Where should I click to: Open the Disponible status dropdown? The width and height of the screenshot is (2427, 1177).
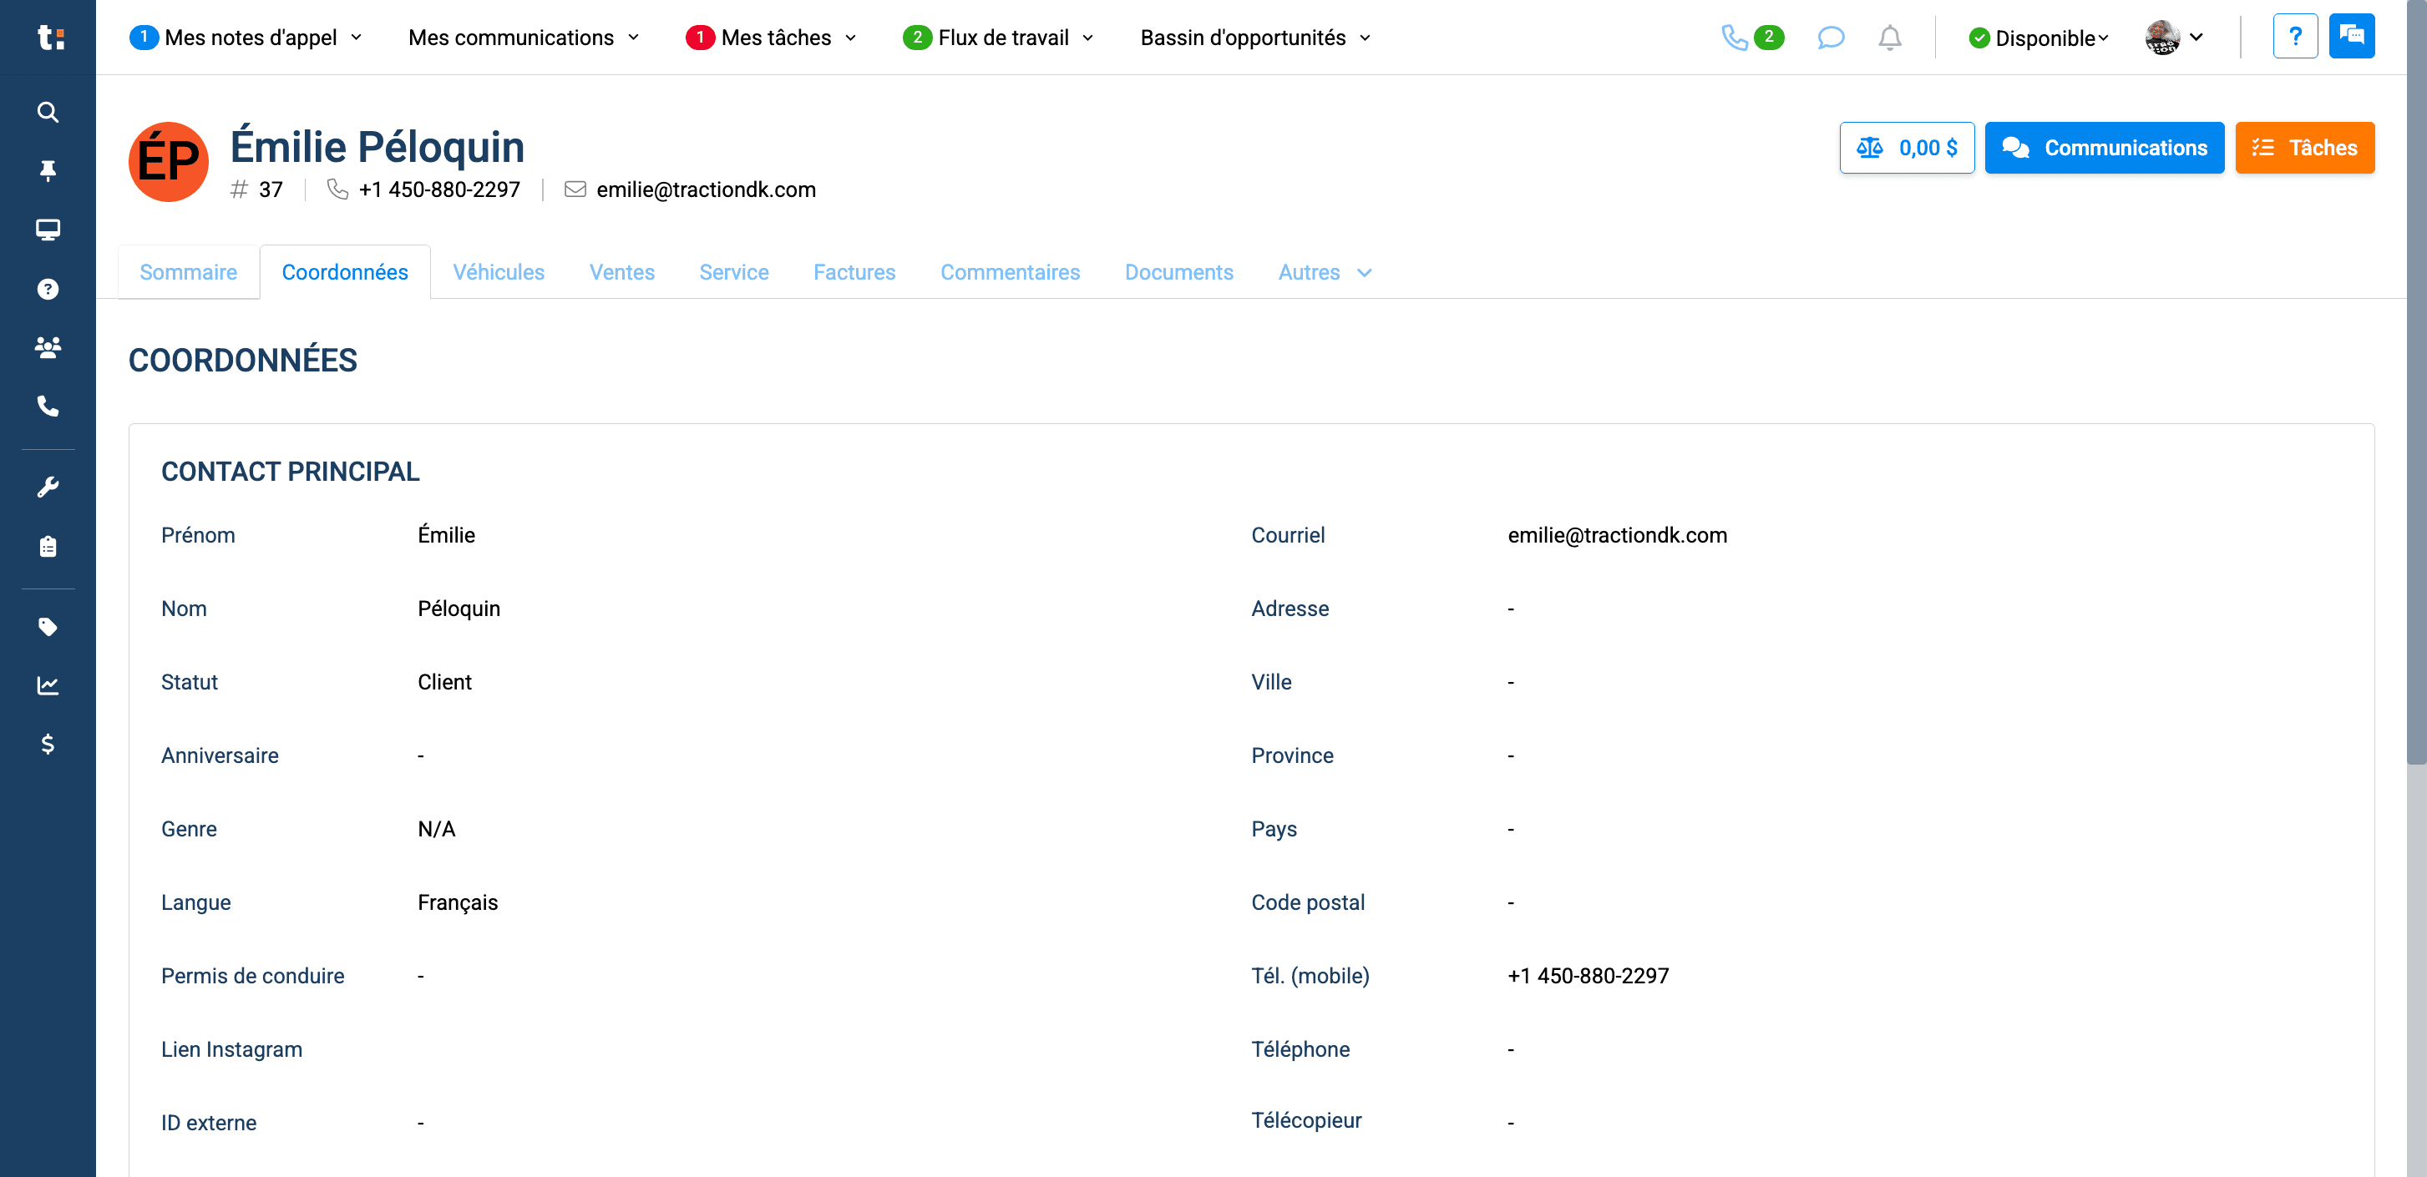pyautogui.click(x=2038, y=38)
